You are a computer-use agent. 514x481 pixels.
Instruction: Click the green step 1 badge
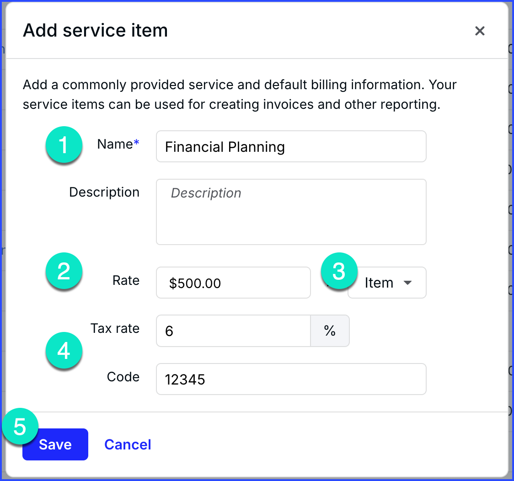point(64,145)
